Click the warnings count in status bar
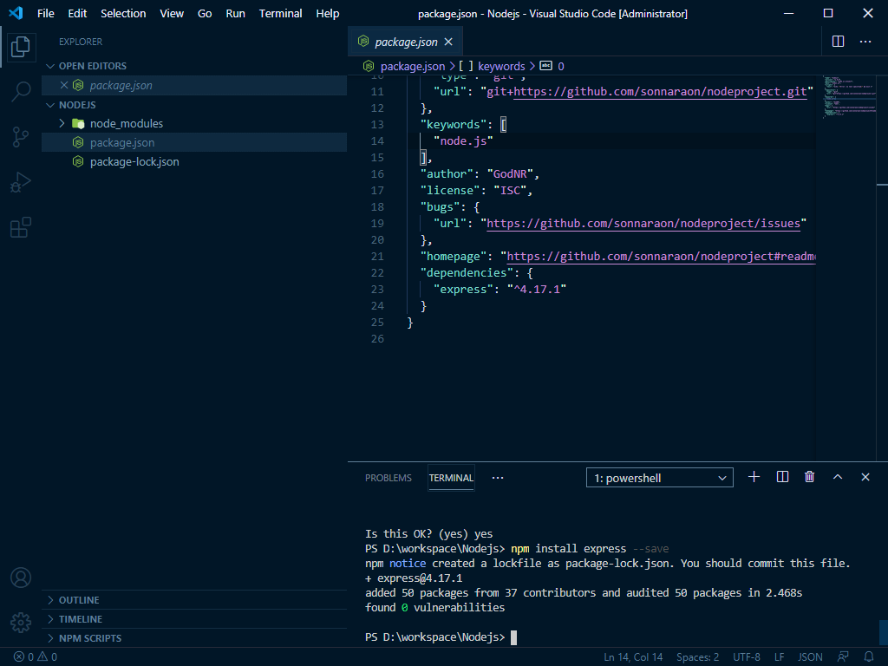The height and width of the screenshot is (666, 888). tap(48, 657)
